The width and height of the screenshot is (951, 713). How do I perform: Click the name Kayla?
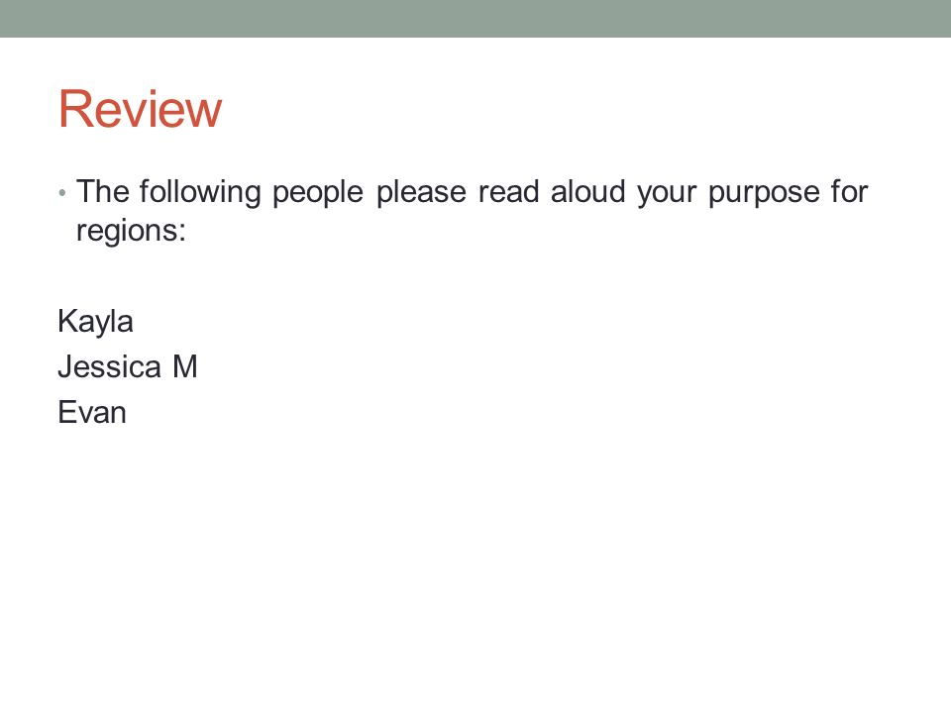click(x=95, y=321)
